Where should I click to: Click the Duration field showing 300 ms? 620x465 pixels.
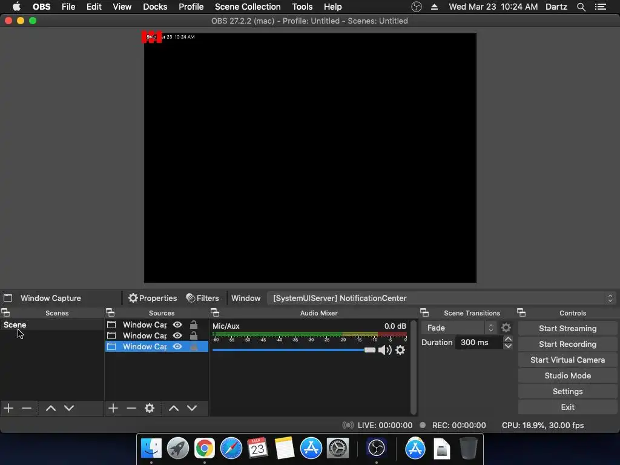point(479,343)
